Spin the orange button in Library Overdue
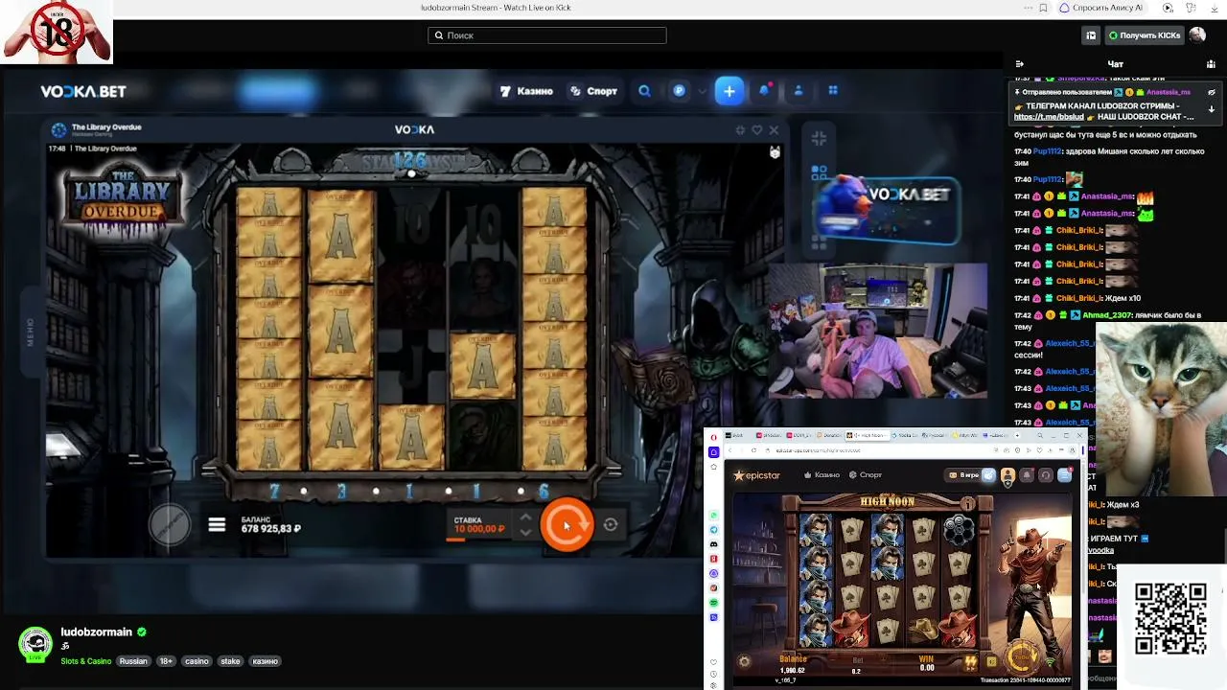 tap(567, 524)
